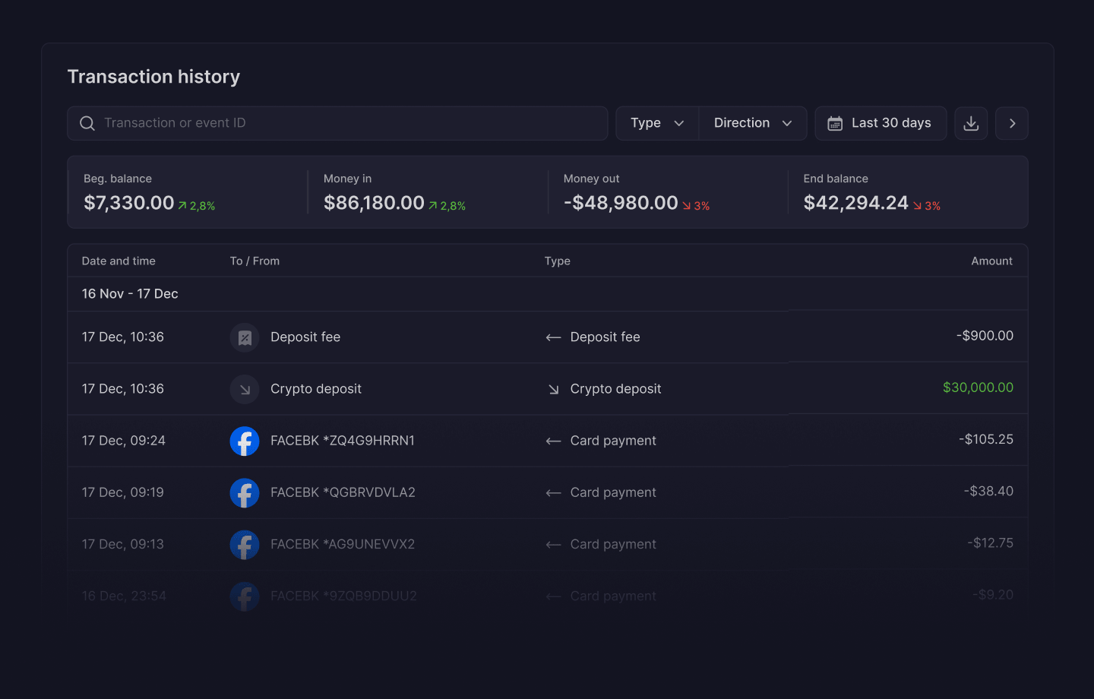This screenshot has width=1094, height=699.
Task: Click arrow beside Card payment for -$12.75
Action: pyautogui.click(x=553, y=544)
